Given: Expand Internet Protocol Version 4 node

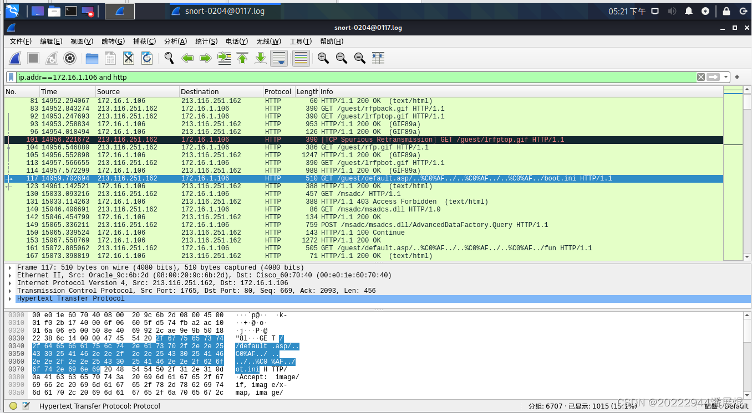Looking at the screenshot, I should [11, 283].
